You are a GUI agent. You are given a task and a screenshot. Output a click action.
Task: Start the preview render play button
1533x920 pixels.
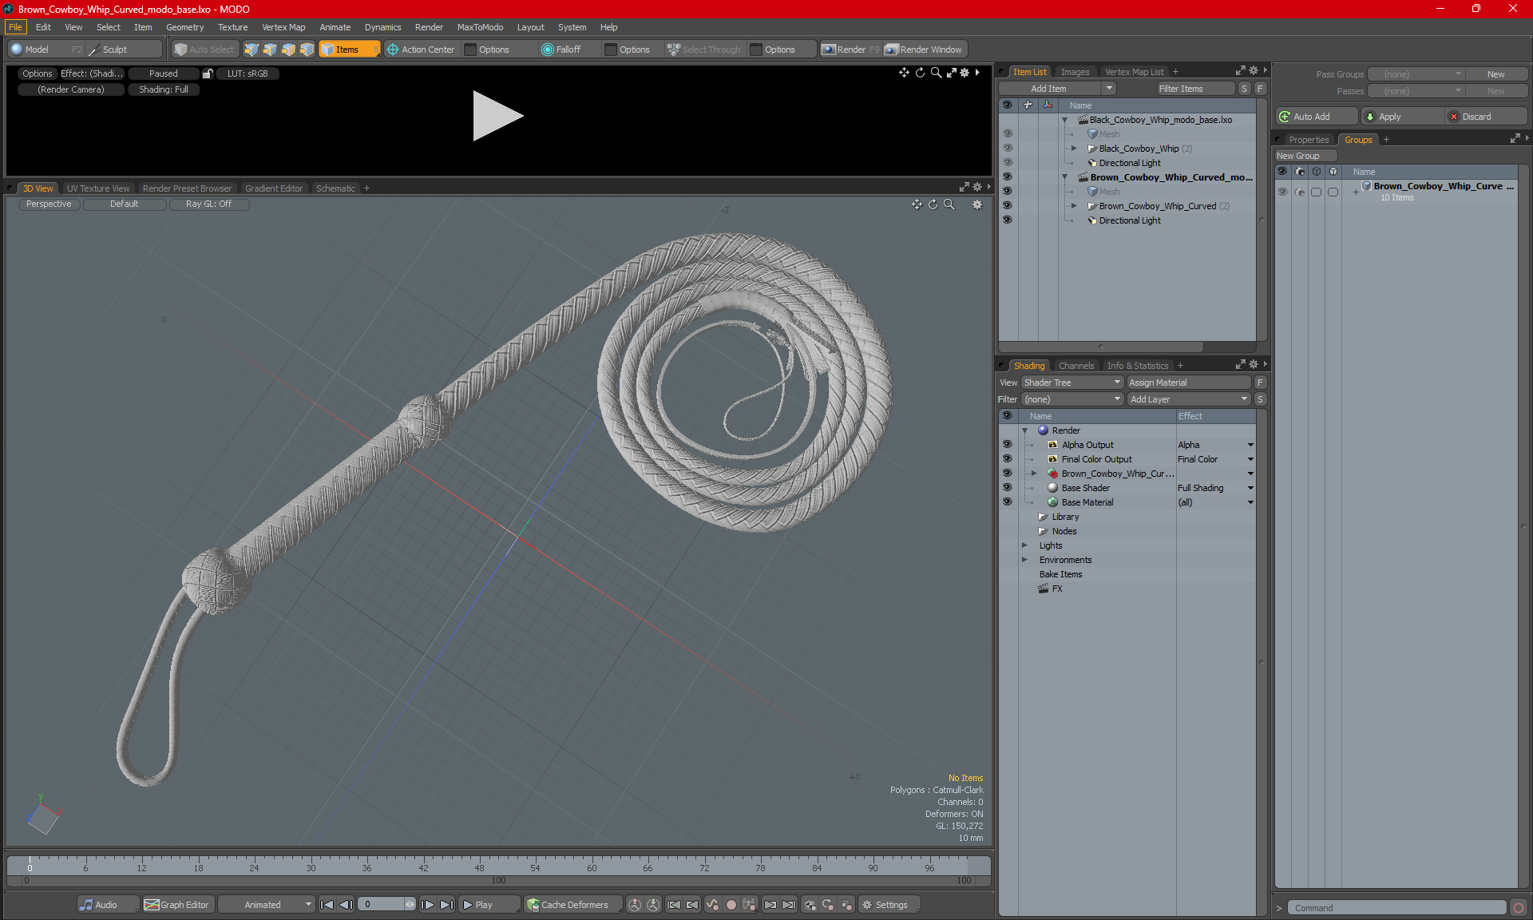pyautogui.click(x=498, y=116)
